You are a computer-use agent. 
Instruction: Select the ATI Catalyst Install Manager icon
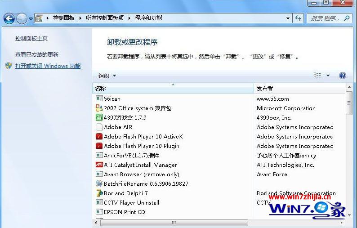[x=99, y=165]
